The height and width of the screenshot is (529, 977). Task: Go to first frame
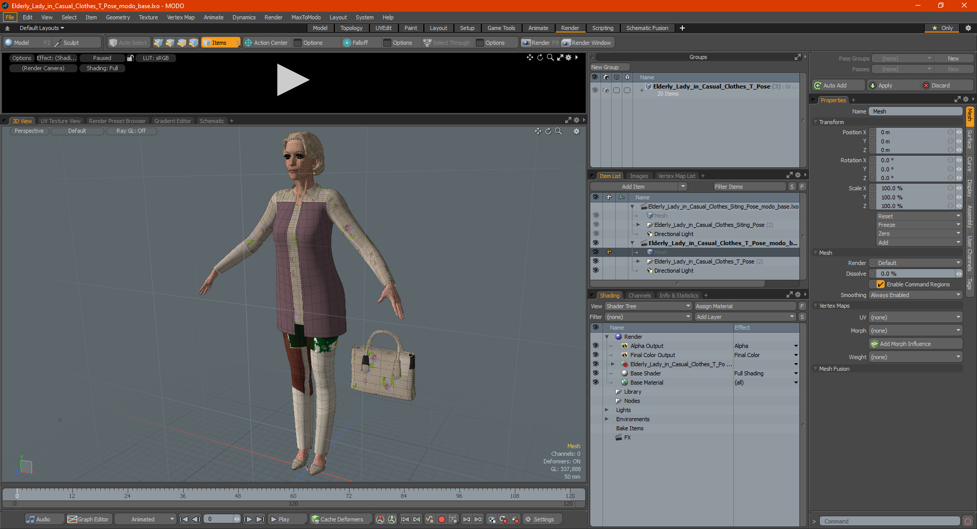point(184,519)
